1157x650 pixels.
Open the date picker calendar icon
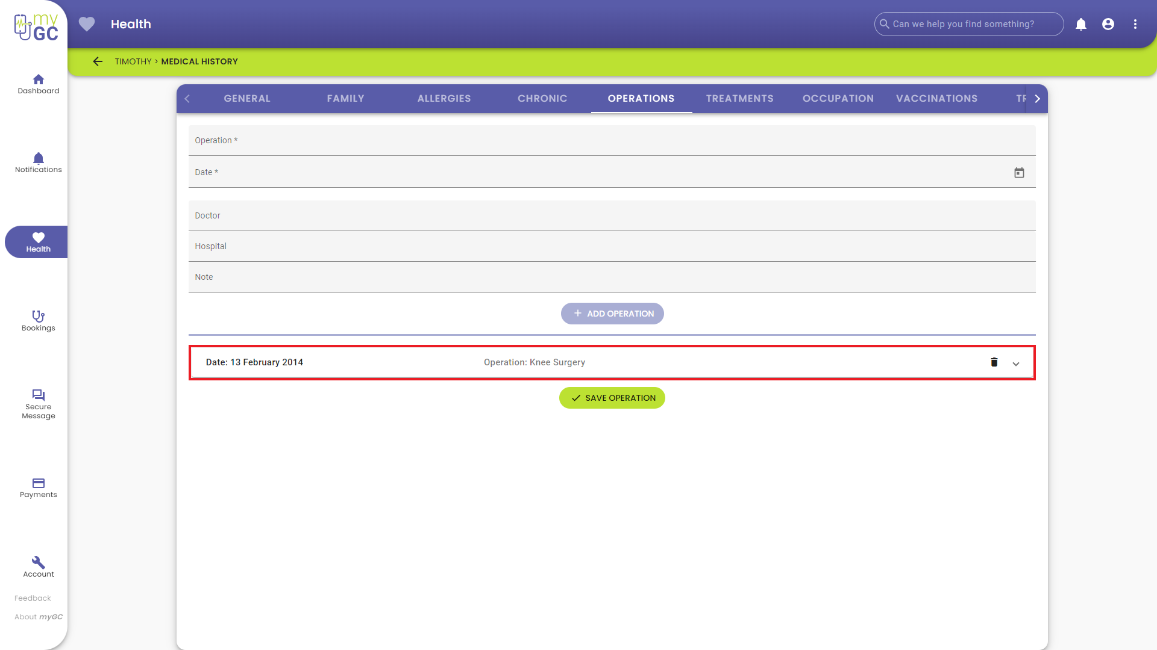point(1019,173)
